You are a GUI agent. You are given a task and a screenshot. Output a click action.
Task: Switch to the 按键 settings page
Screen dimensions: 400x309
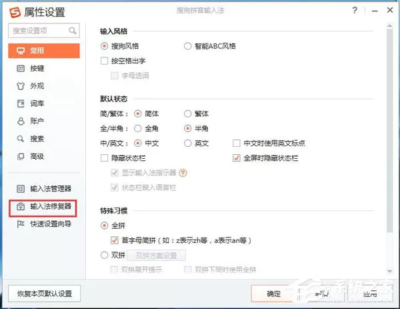tap(44, 69)
